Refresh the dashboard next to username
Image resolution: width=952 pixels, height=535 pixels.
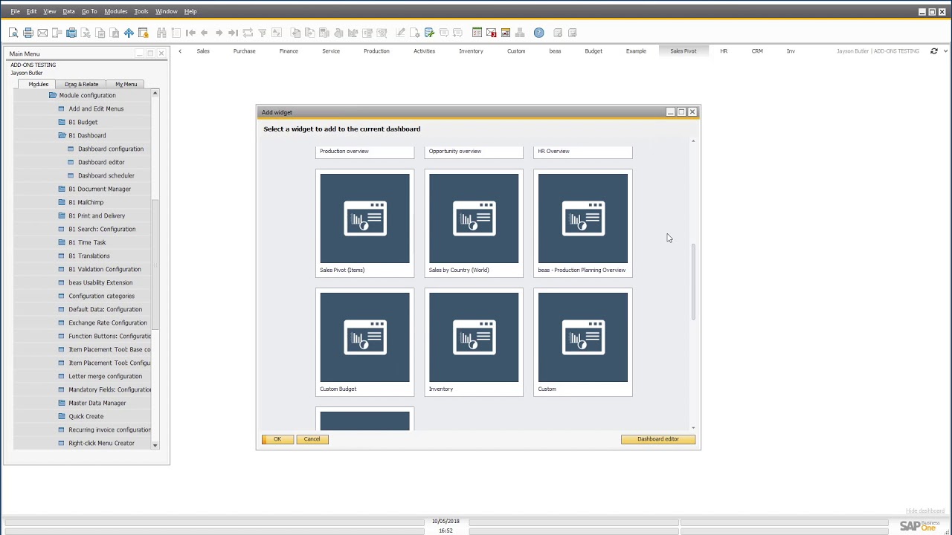pos(934,51)
